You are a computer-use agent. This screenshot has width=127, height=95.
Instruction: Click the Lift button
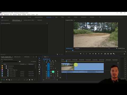105,54
